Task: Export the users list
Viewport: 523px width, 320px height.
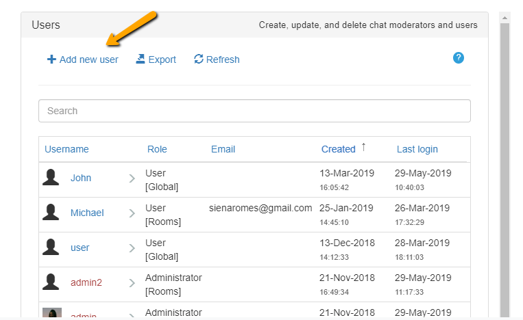Action: pyautogui.click(x=156, y=59)
